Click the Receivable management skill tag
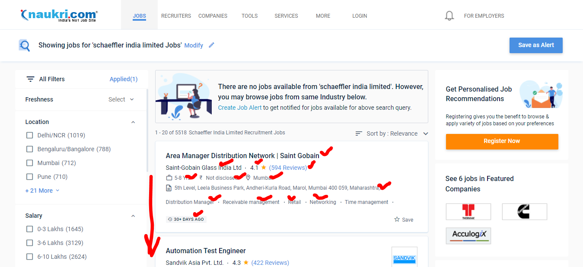Screen dimensions: 583x267 pos(251,202)
